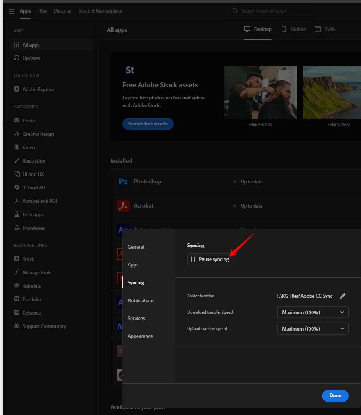Open Services preferences section
Viewport: 361px width, 415px height.
136,318
